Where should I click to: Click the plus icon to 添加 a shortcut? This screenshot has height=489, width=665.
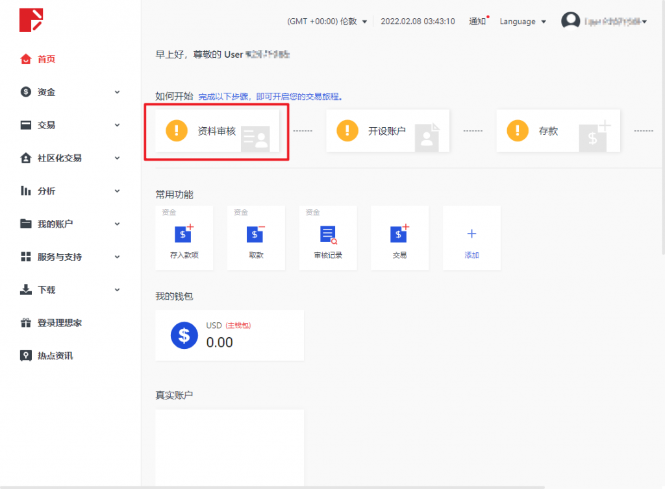coord(471,234)
